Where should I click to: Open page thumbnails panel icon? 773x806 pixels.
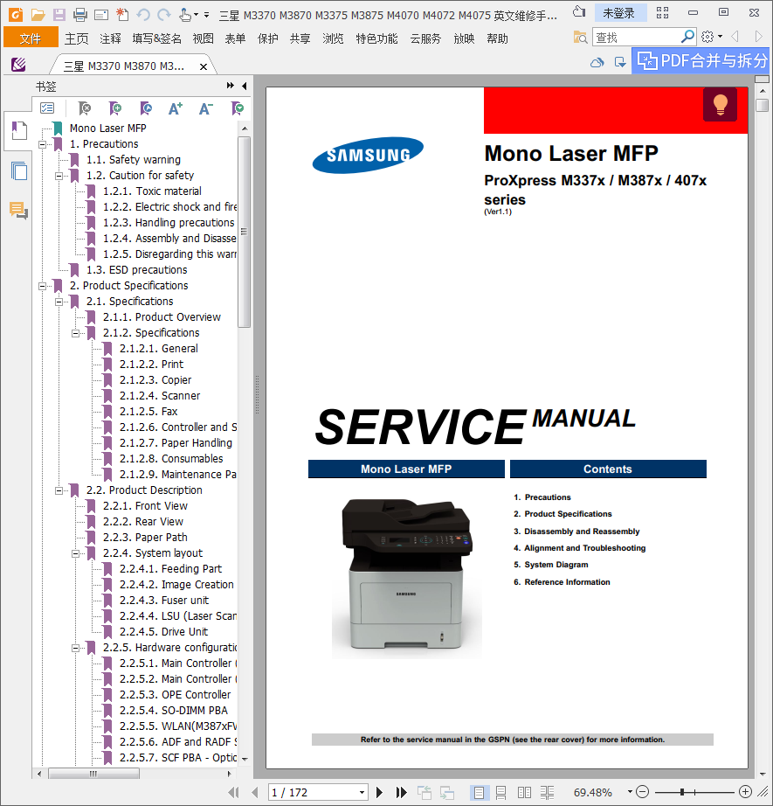[x=19, y=170]
